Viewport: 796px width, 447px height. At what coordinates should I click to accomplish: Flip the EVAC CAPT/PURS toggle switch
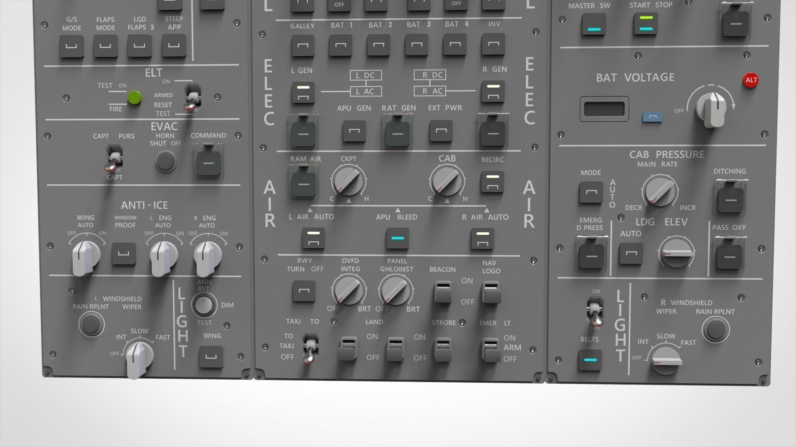click(x=114, y=158)
